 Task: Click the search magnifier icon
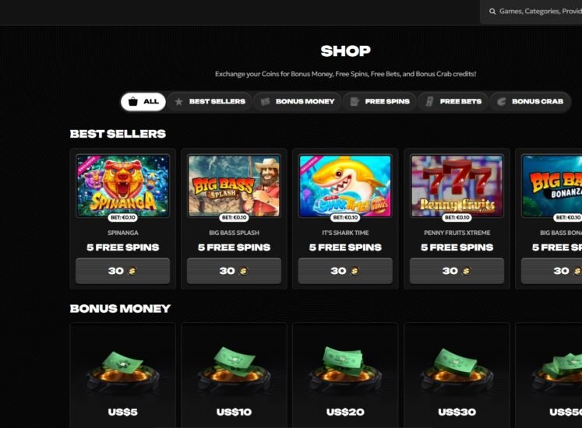coord(492,12)
